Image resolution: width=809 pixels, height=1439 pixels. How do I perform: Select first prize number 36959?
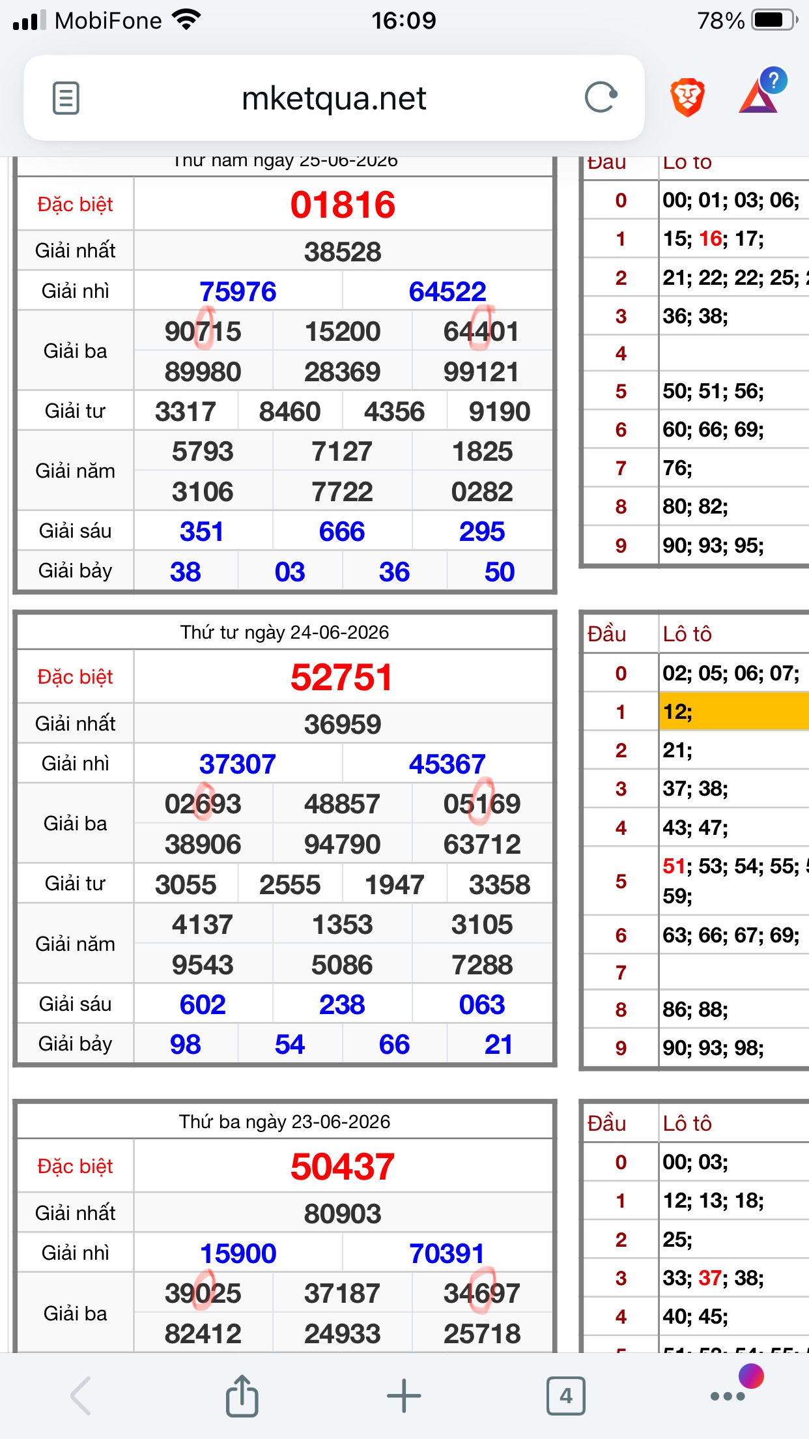coord(343,724)
